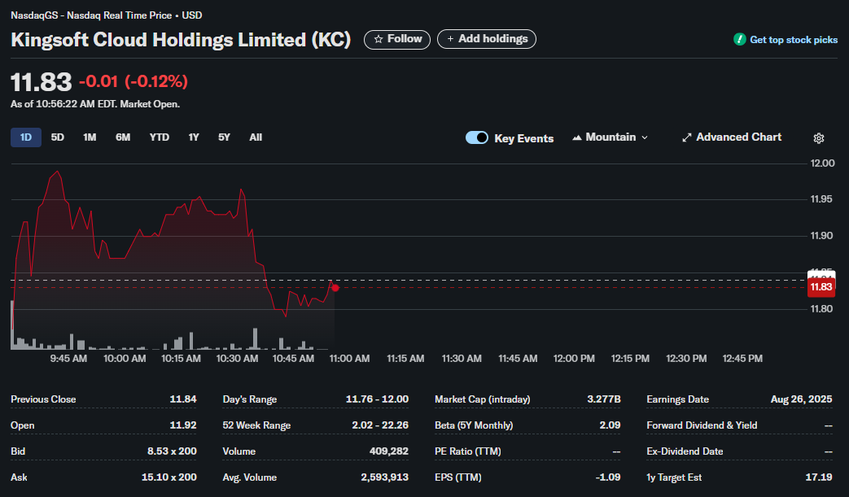Click the green top stock picks icon
Screen dimensions: 849x497
click(740, 39)
